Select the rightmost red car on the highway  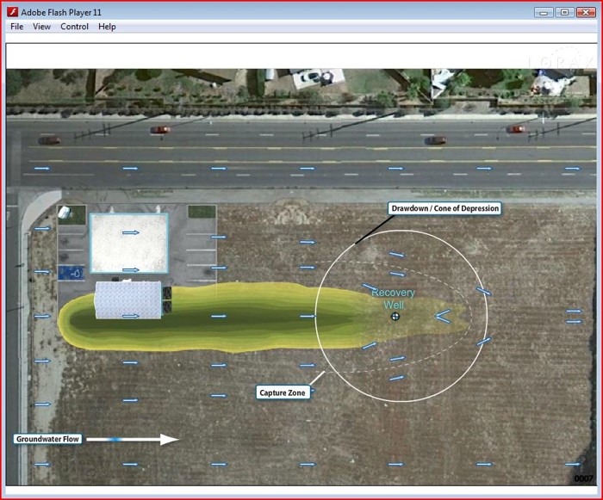click(x=516, y=129)
